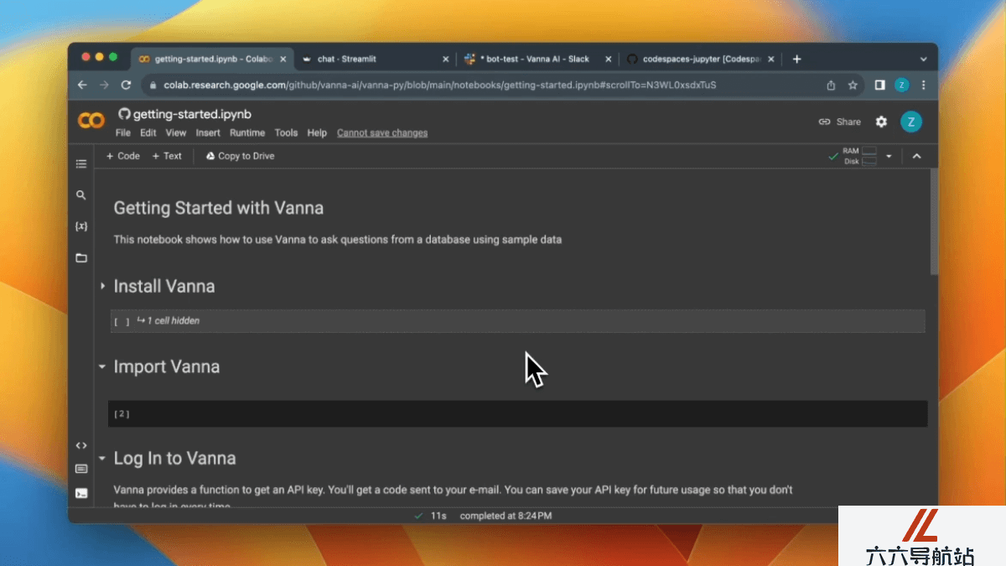Click the share page icon in address bar
Viewport: 1006px width, 566px height.
(831, 85)
